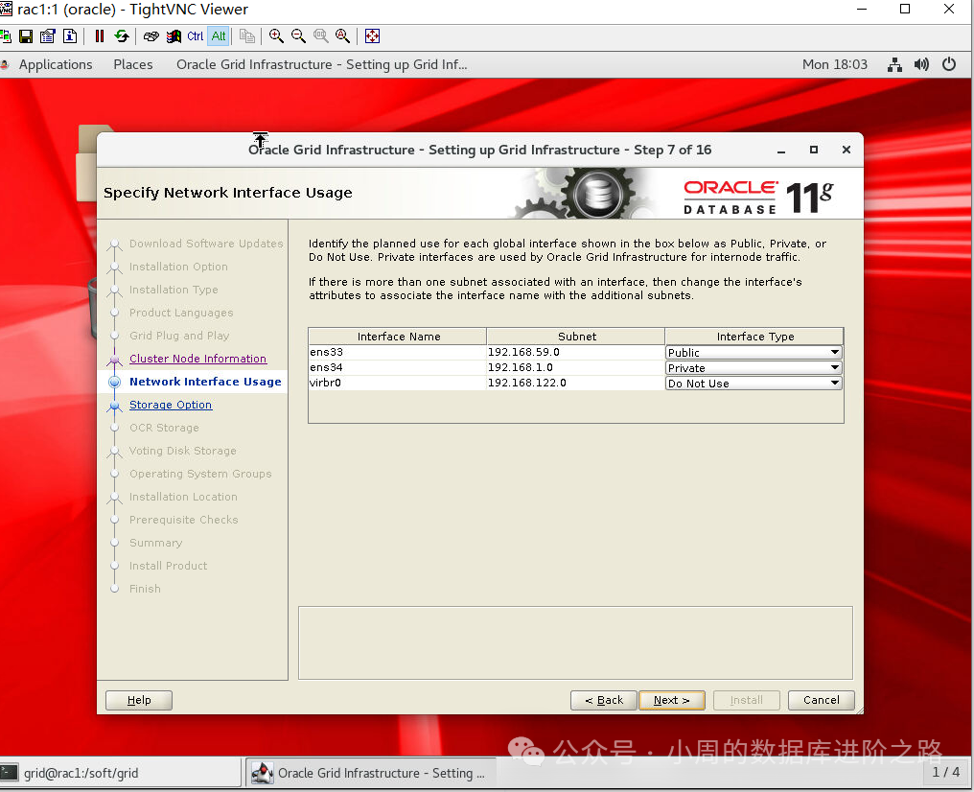The image size is (974, 792).
Task: Open the Places menu
Action: click(x=133, y=64)
